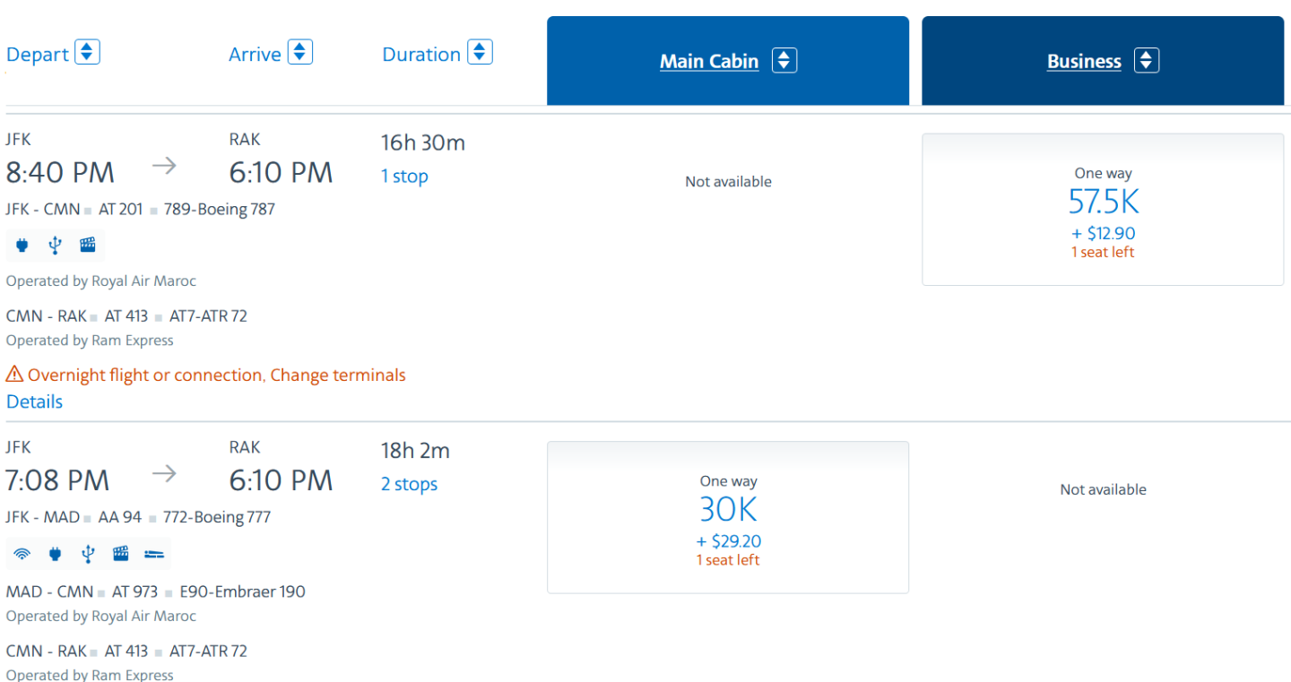Click the entertainment icon for the AA 94 flight
1291x682 pixels.
click(121, 554)
